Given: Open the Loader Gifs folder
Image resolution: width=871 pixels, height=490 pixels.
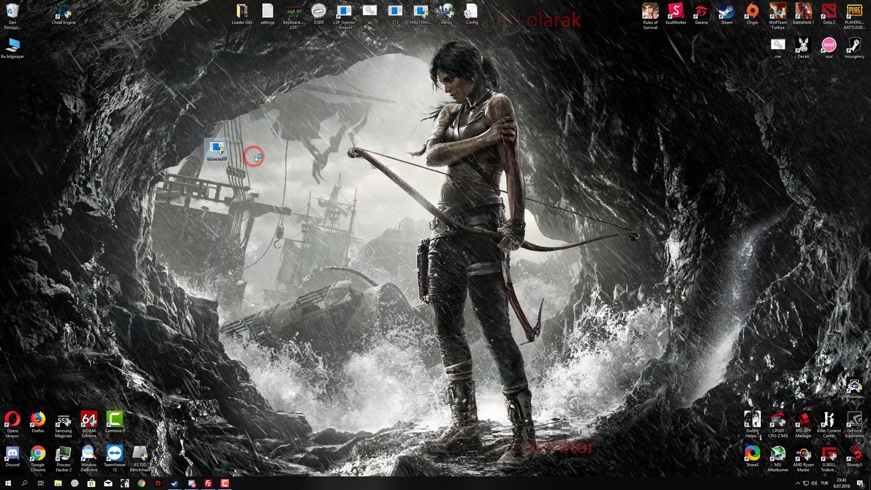Looking at the screenshot, I should (x=242, y=15).
